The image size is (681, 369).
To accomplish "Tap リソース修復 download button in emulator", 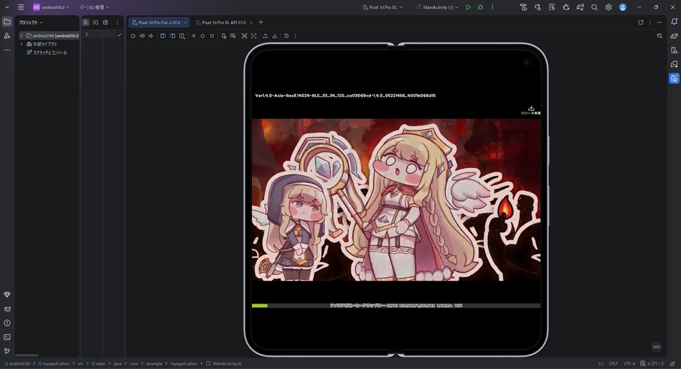I will click(x=531, y=110).
